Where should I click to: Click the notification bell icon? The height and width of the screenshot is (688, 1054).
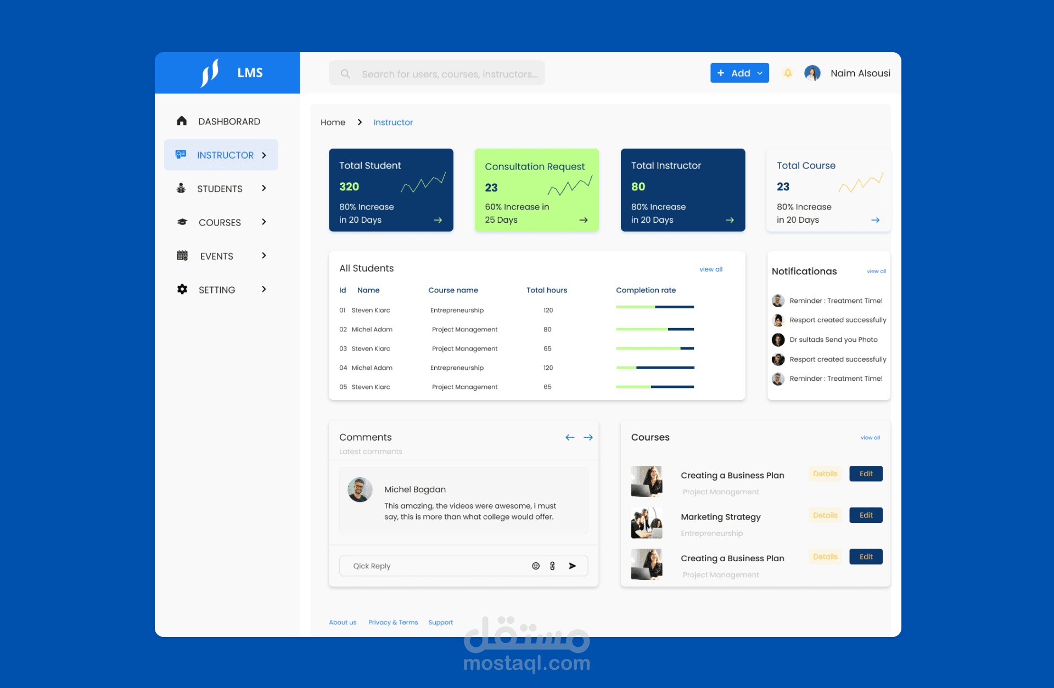pyautogui.click(x=788, y=73)
